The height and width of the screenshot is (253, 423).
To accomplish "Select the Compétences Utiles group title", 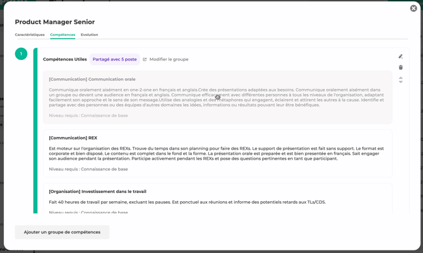I will [x=65, y=59].
